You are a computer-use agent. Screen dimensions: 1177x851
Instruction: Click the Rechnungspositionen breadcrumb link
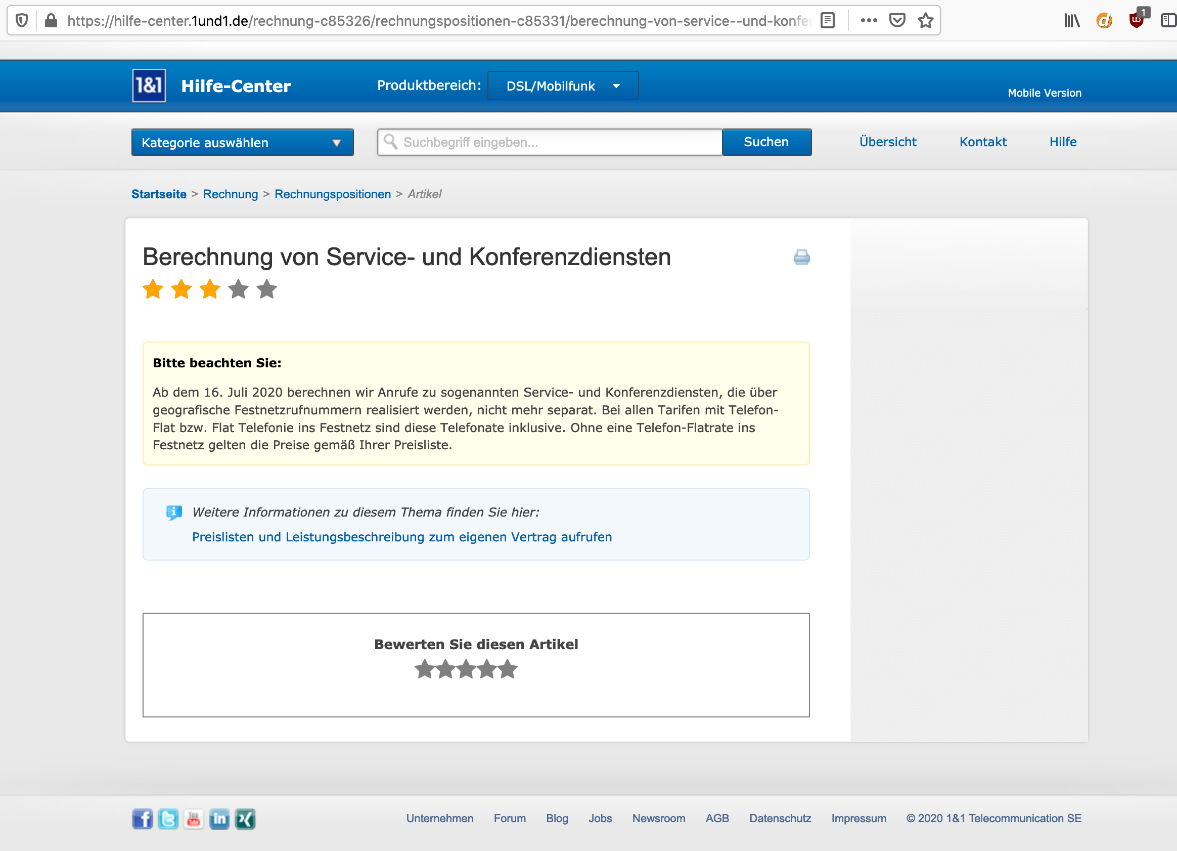click(x=332, y=194)
